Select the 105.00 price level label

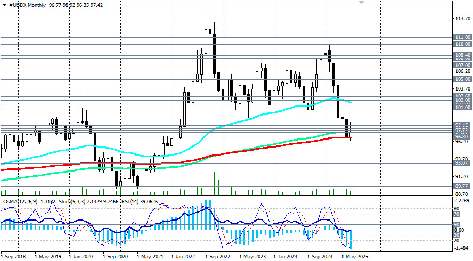463,79
